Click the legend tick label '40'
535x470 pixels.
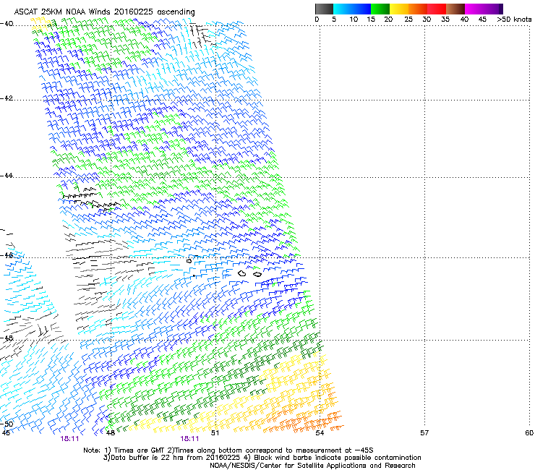click(464, 19)
